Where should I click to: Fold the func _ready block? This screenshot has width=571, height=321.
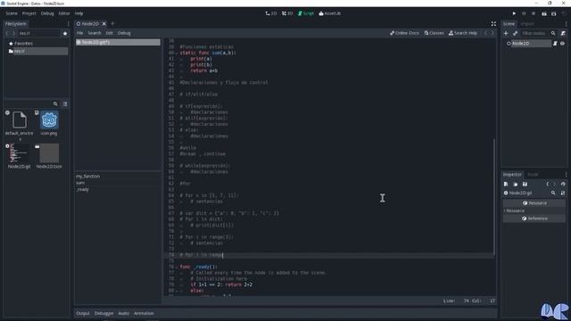click(x=177, y=267)
